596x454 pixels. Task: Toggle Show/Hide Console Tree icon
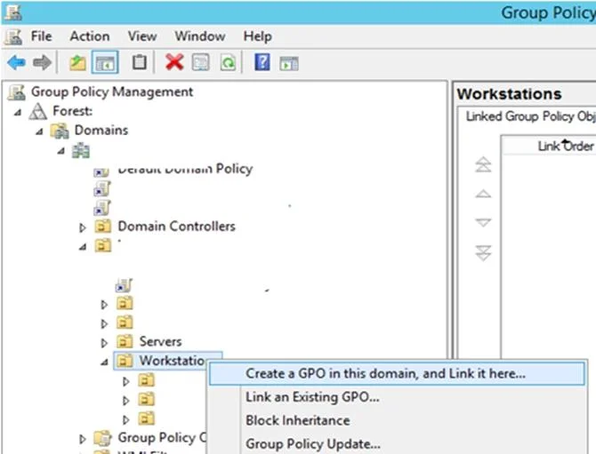(x=105, y=62)
